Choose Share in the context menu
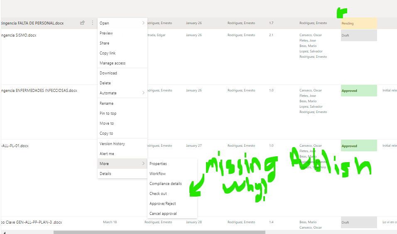This screenshot has height=234, width=397. (122, 43)
